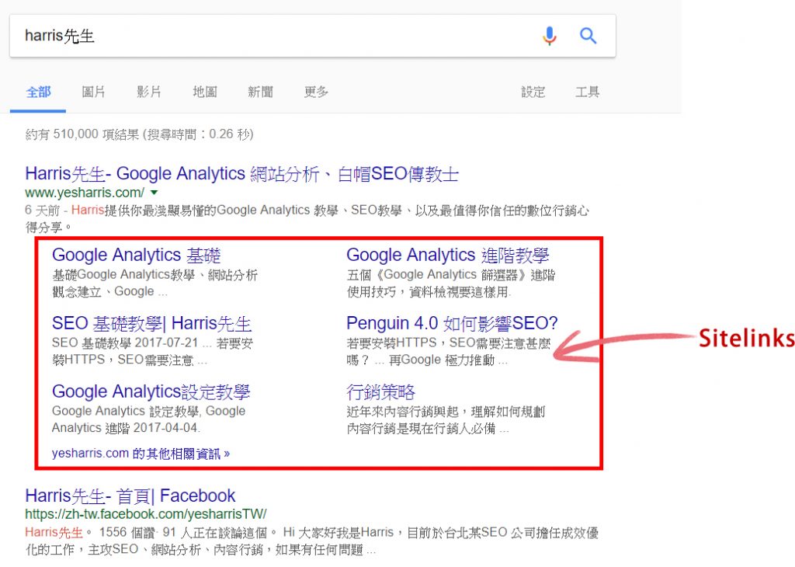Open the Google Analytics 進階教學 sitelink
This screenshot has height=567, width=795.
tap(448, 255)
